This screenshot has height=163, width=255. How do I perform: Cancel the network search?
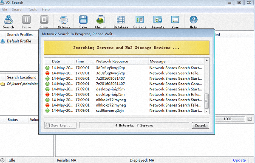coord(200,125)
